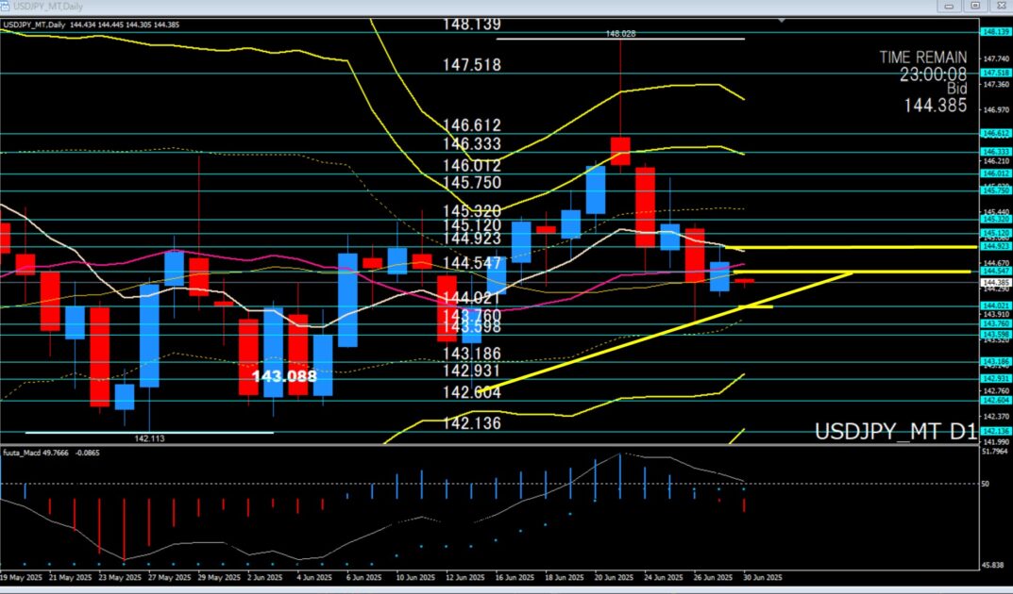
Task: Click the chart window icon in title bar
Action: coord(7,6)
